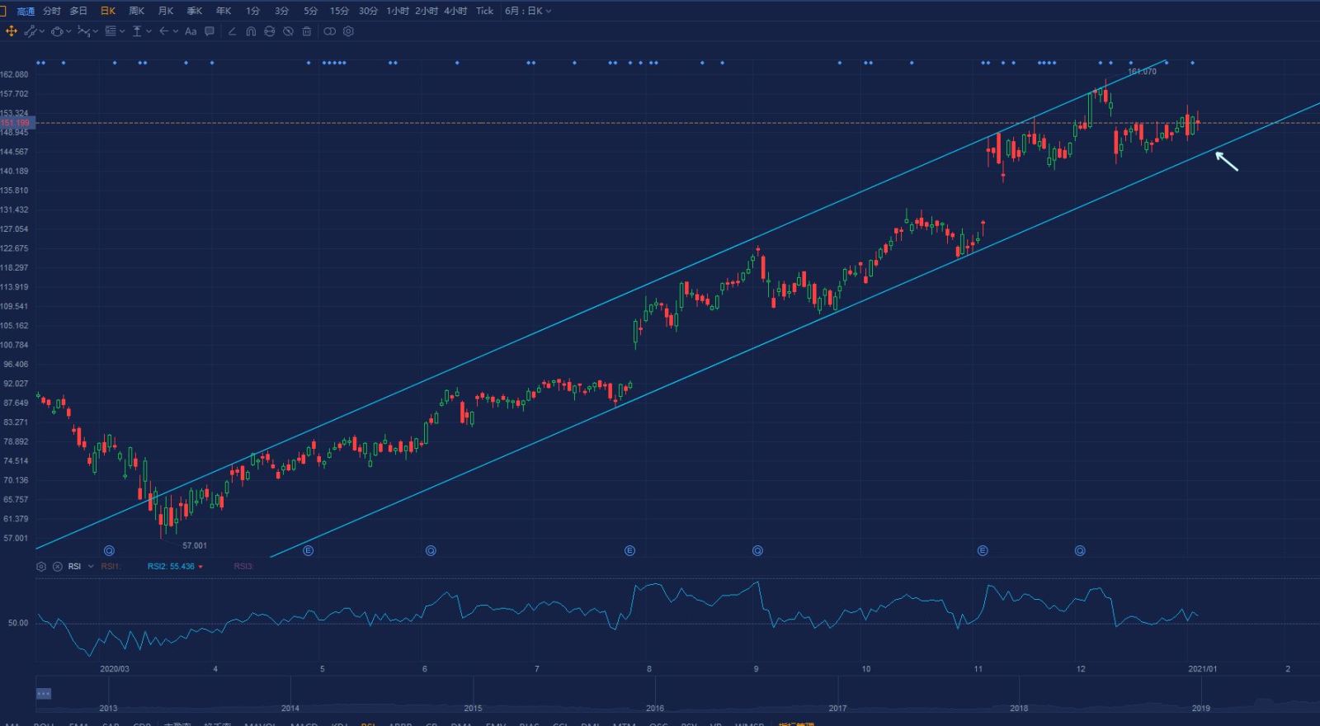
Task: Add a comment bubble note
Action: point(210,31)
